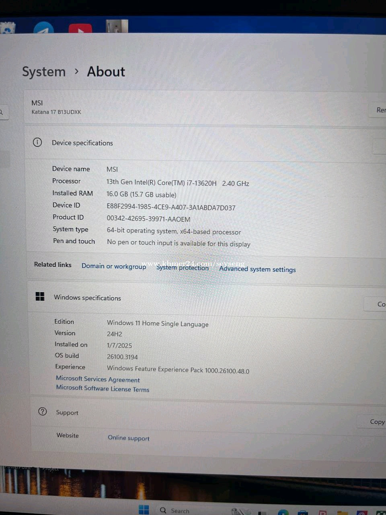Open the System protection link
The width and height of the screenshot is (386, 515).
coord(183,268)
